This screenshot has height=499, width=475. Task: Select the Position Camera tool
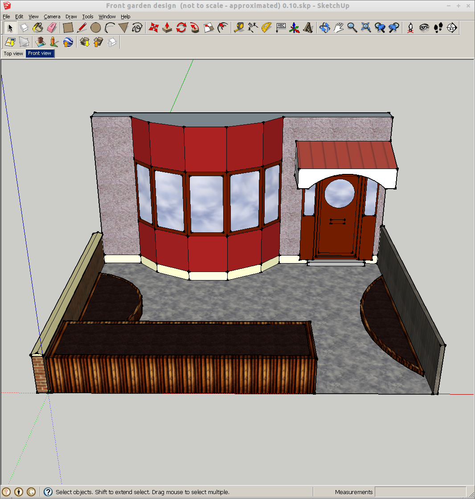pos(410,28)
